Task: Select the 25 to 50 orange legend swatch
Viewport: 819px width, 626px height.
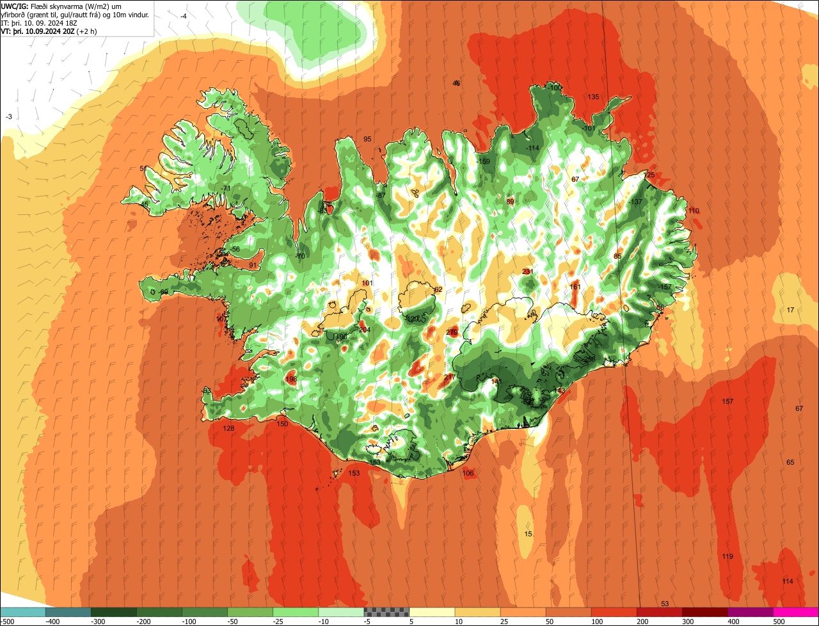Action: [x=523, y=612]
